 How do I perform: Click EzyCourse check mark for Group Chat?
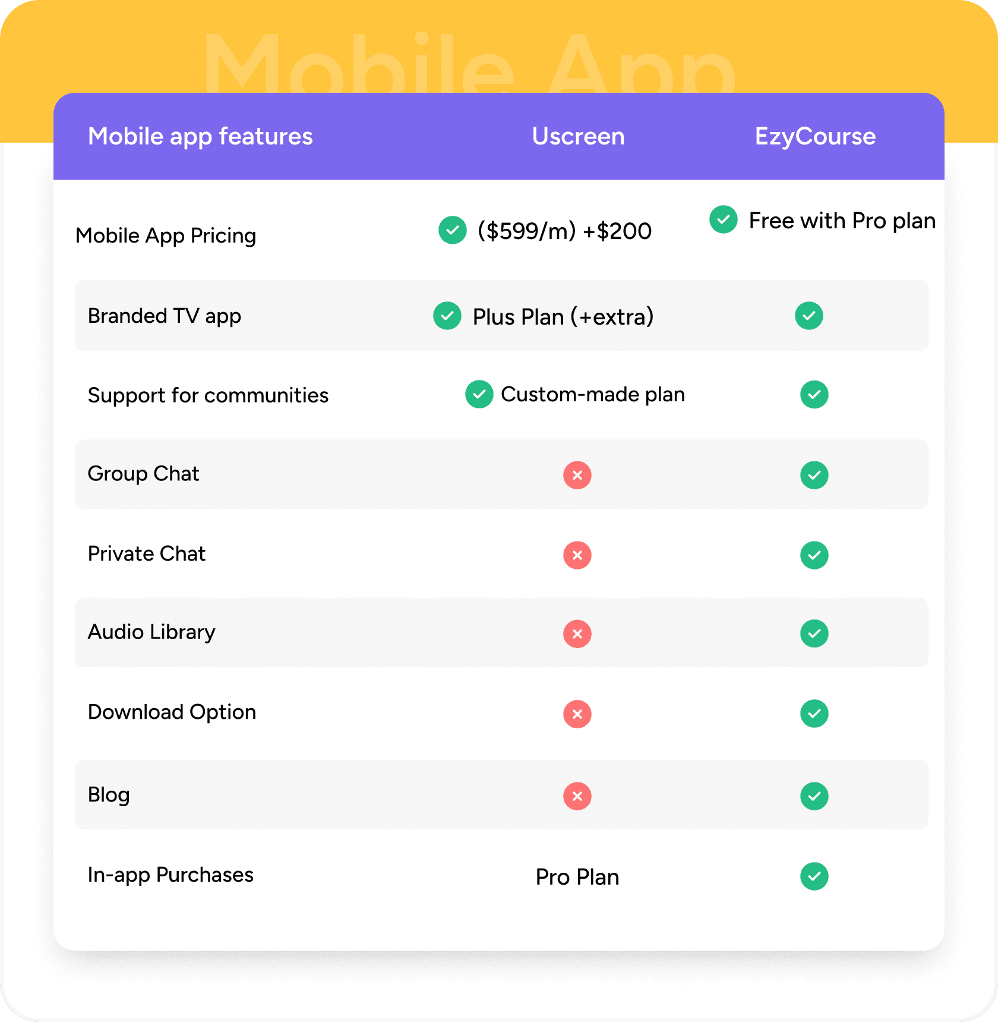pos(814,475)
